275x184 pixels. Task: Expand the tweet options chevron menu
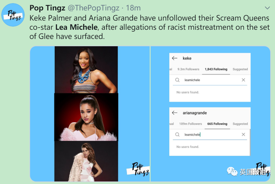click(x=267, y=8)
